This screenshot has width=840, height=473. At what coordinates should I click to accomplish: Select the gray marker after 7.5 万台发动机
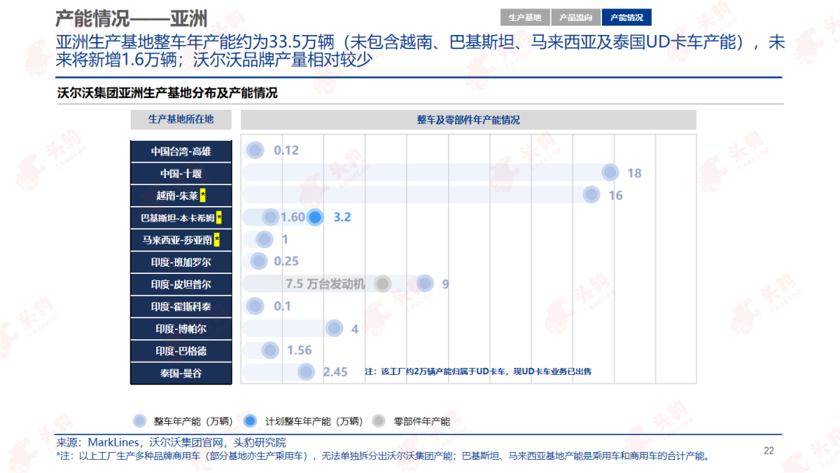(383, 283)
